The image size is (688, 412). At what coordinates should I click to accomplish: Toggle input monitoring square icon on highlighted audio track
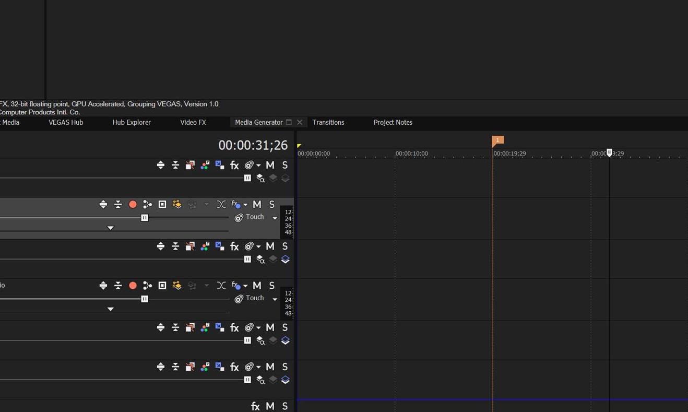[x=162, y=204]
